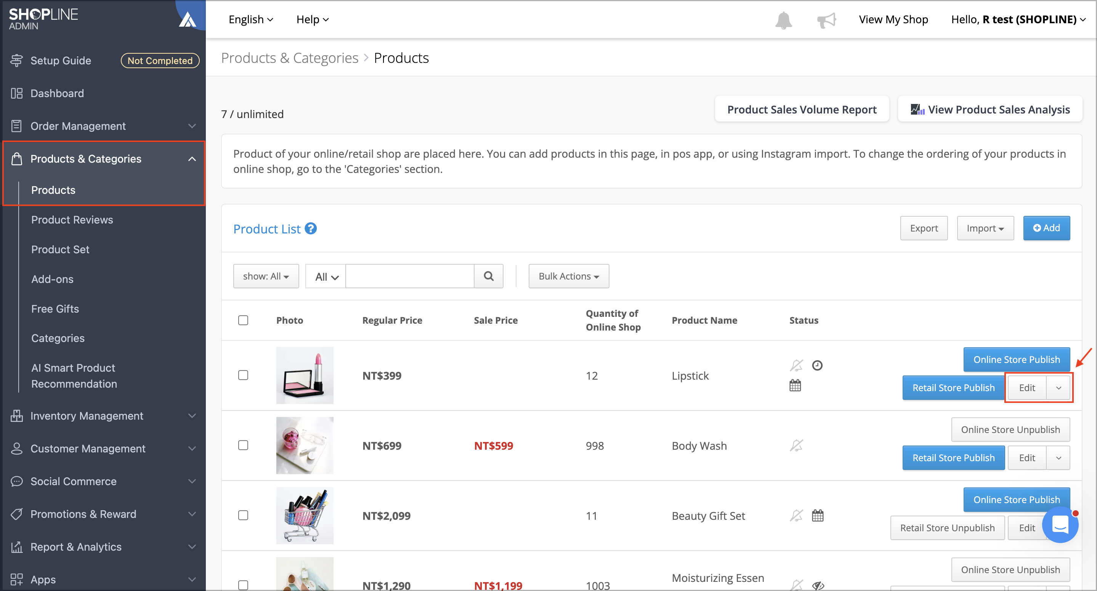This screenshot has width=1097, height=591.
Task: Click the Social Commerce chat icon
Action: click(17, 481)
